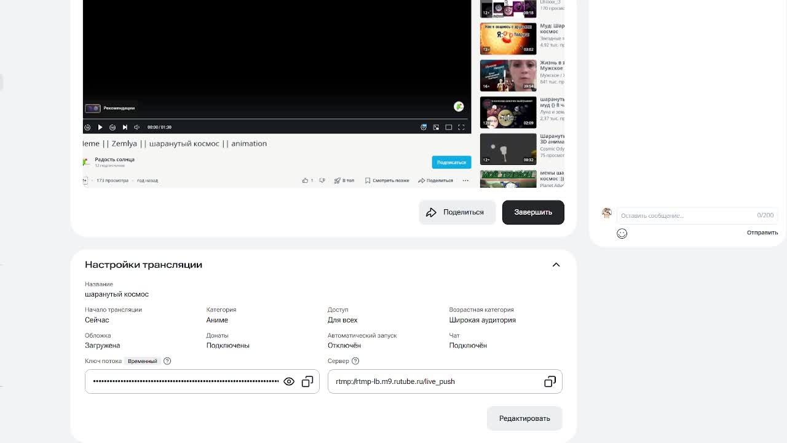Open help icon next to Ключ потока
This screenshot has height=443, width=787.
point(167,361)
